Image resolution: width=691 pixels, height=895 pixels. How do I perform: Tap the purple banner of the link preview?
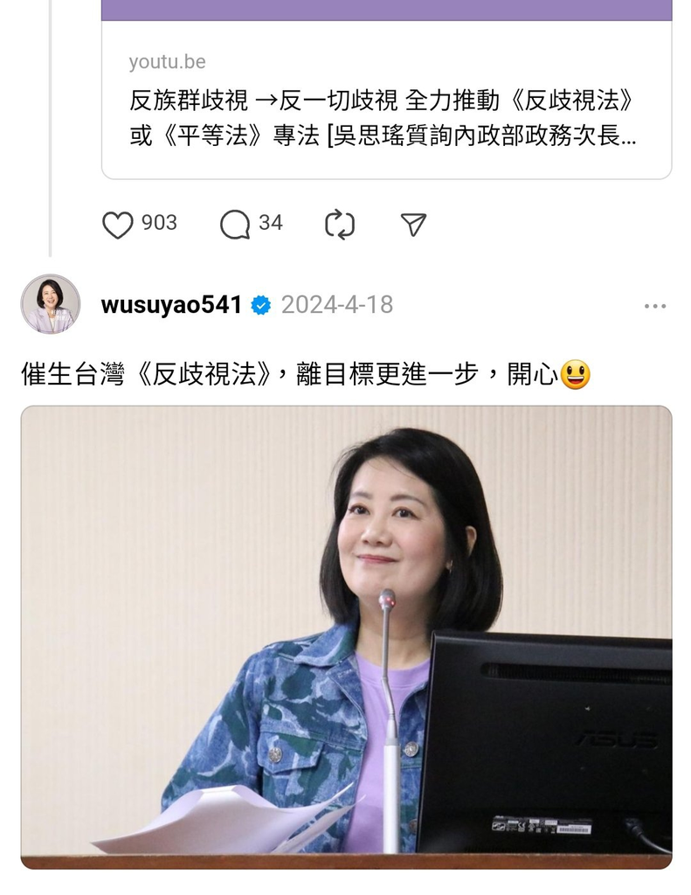[386, 10]
